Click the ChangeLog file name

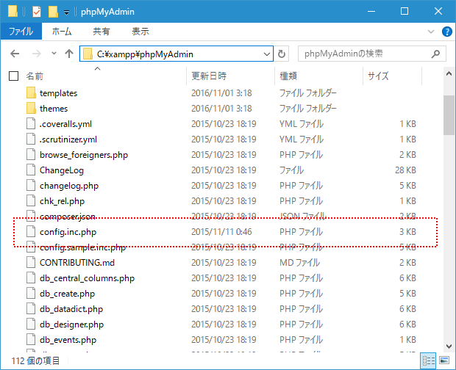(62, 170)
